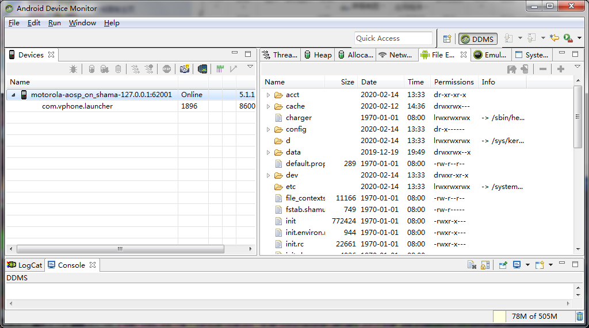Image resolution: width=589 pixels, height=328 pixels.
Task: Click the Update Heap icon
Action: tap(91, 69)
